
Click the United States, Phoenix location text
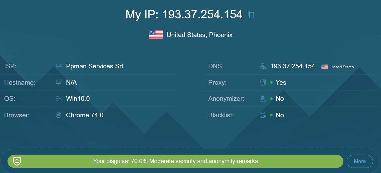tap(200, 35)
